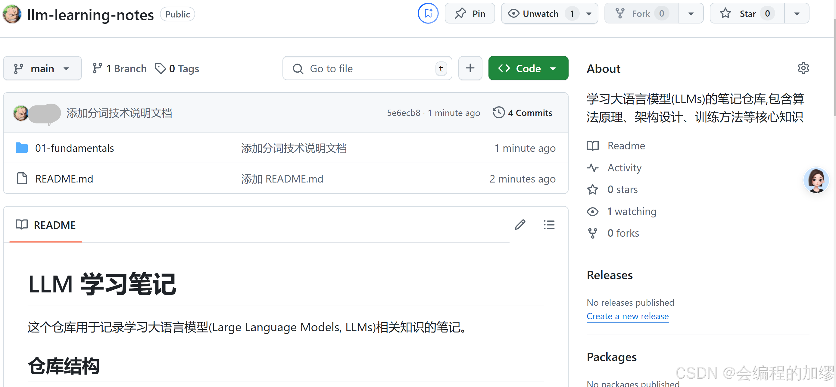Viewport: 836px width, 387px height.
Task: Open the README outline list icon
Action: click(x=549, y=225)
